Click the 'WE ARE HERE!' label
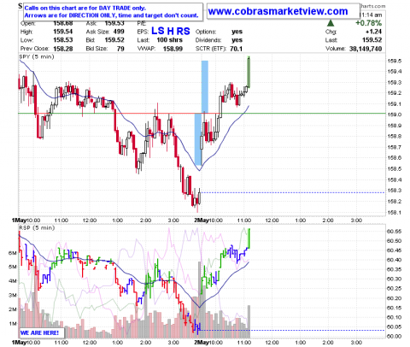Screen dimensions: 410x347 pos(39,332)
